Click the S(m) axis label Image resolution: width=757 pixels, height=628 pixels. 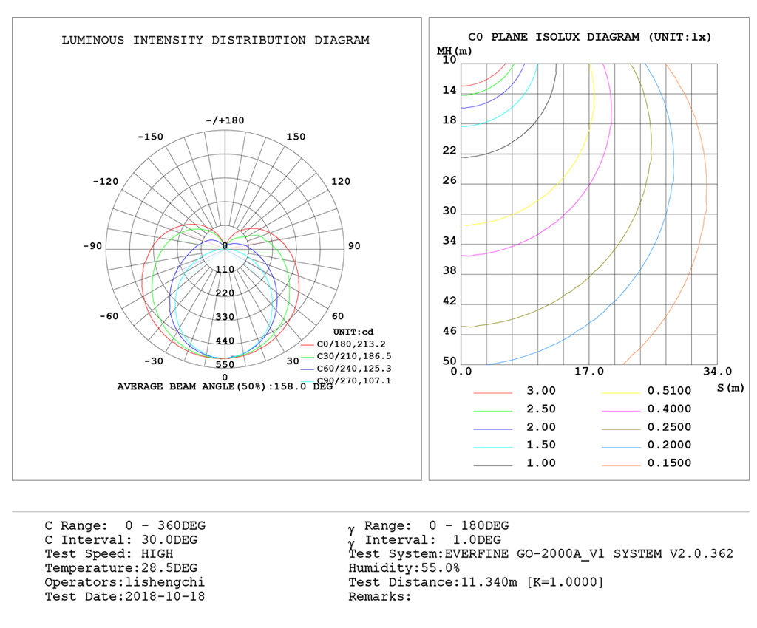[x=730, y=388]
